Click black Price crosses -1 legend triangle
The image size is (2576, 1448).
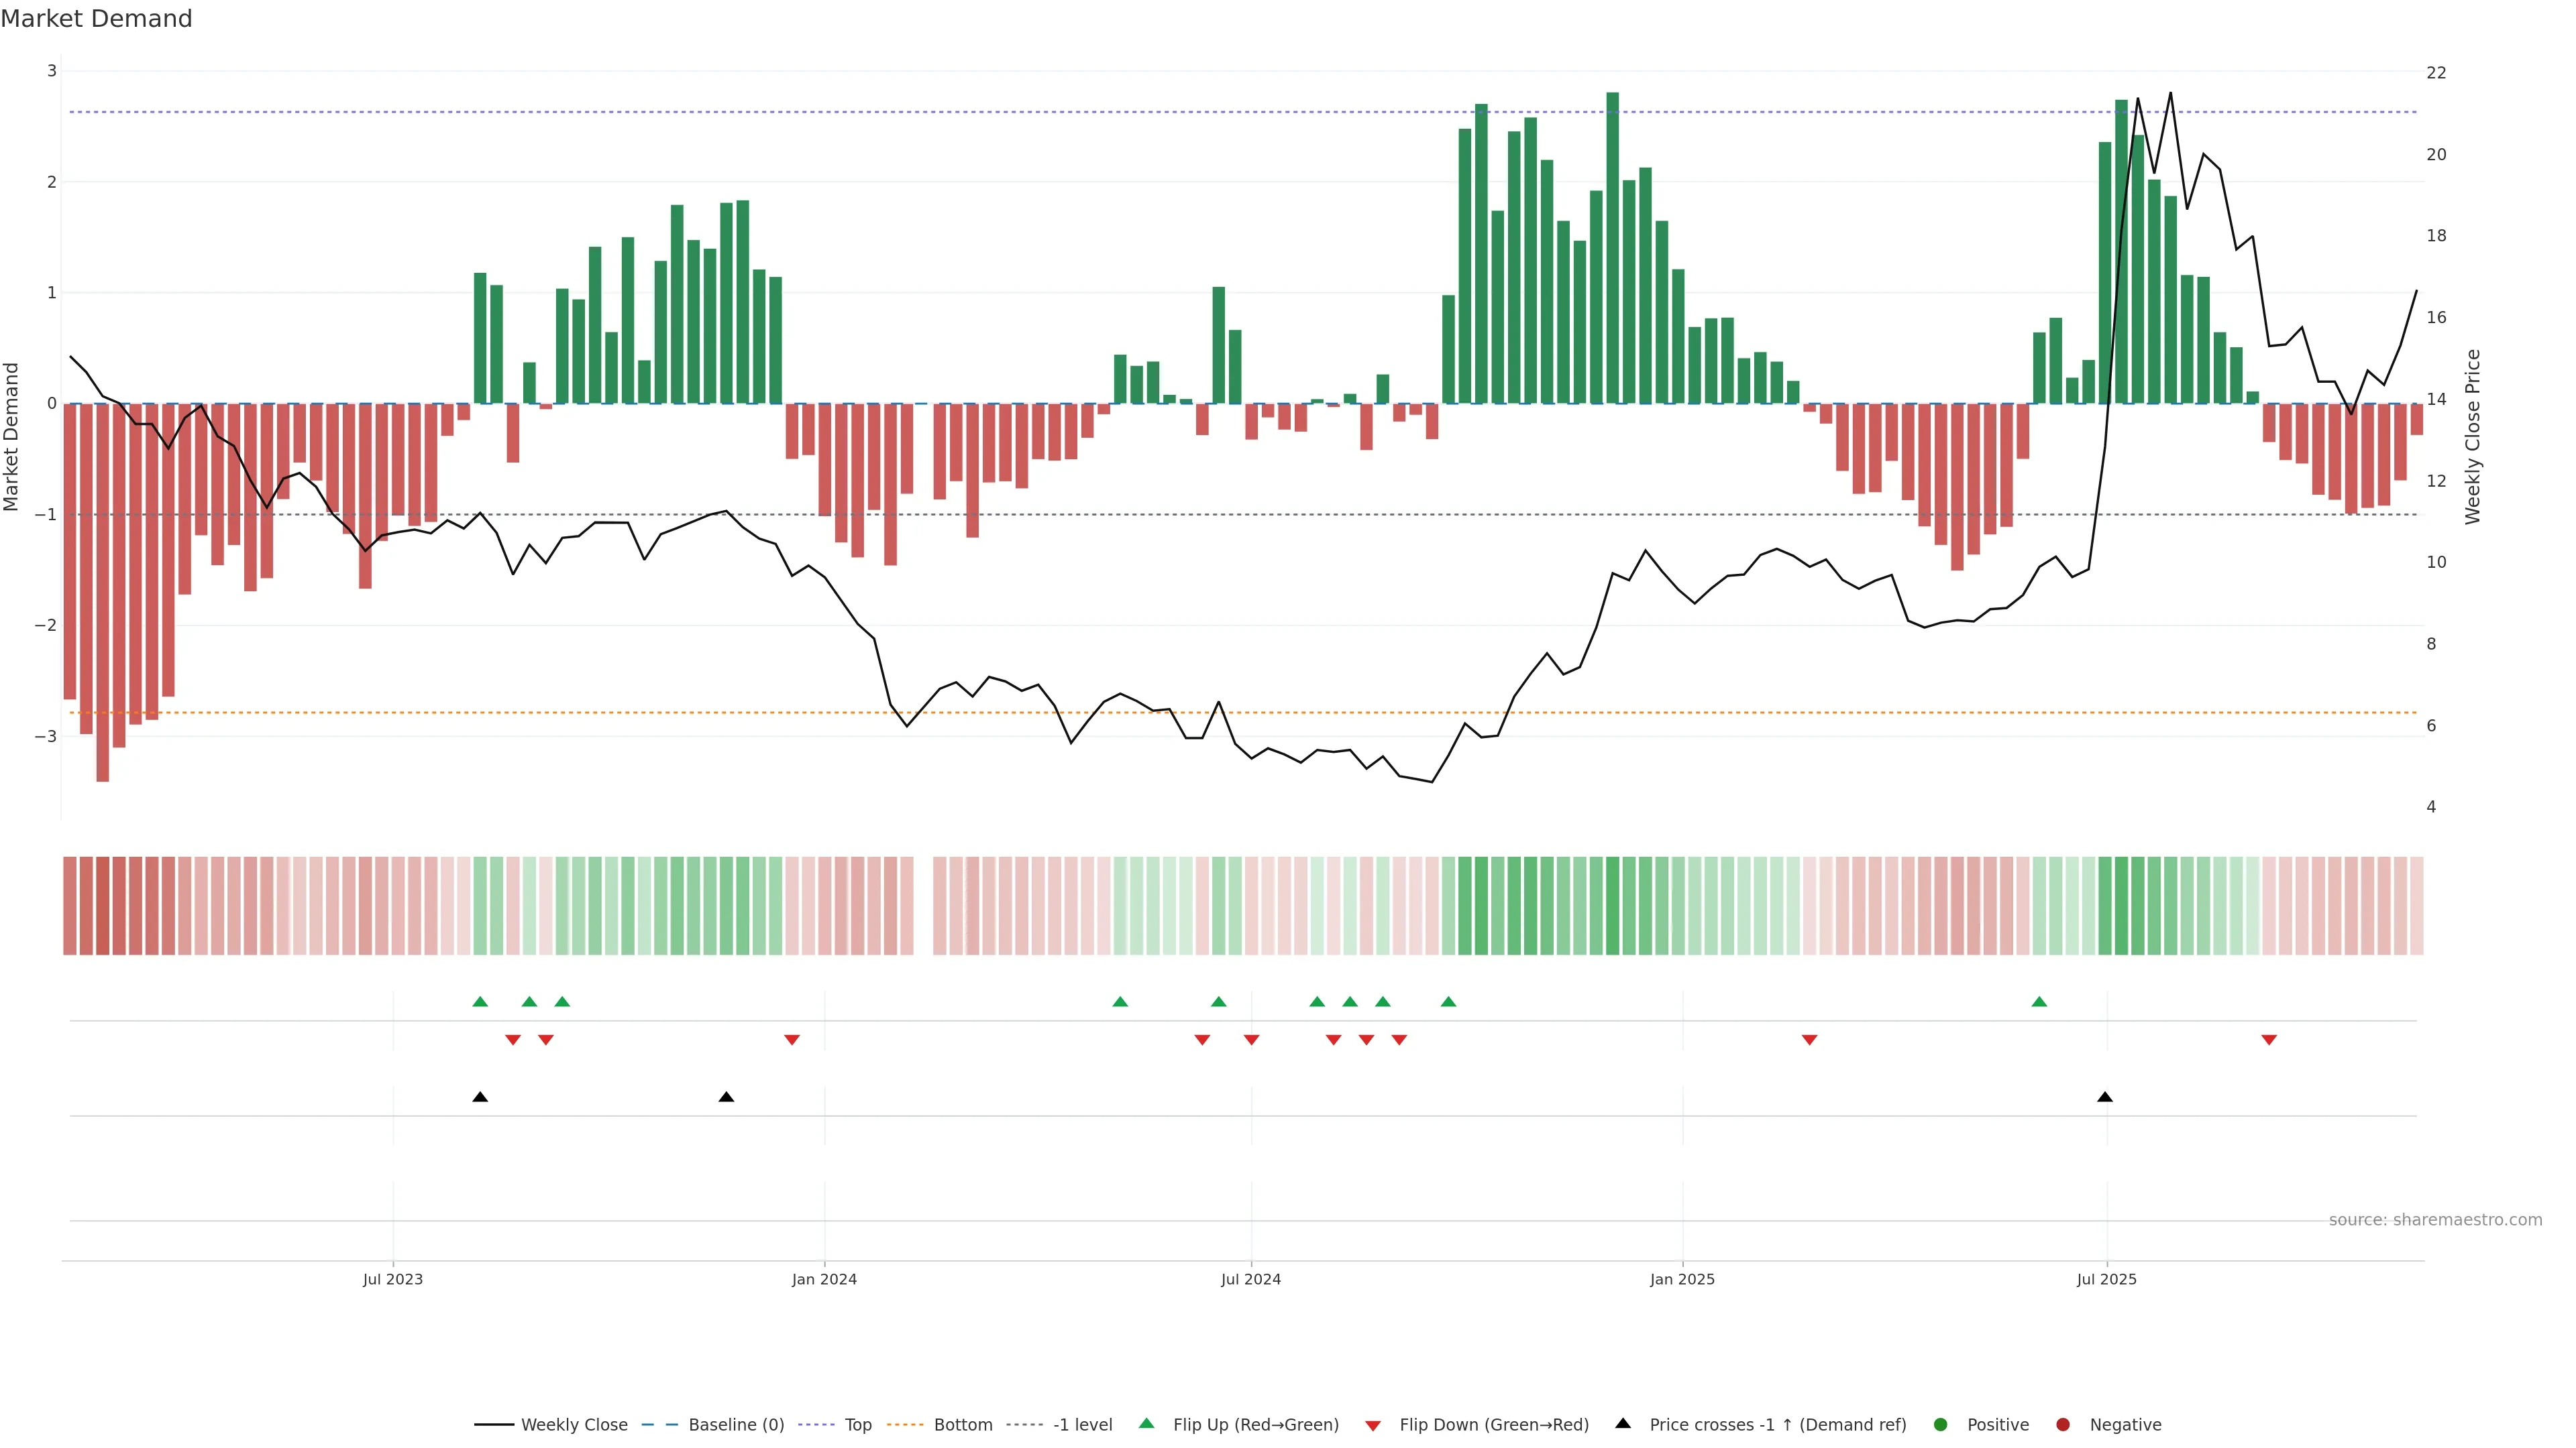click(x=1623, y=1423)
